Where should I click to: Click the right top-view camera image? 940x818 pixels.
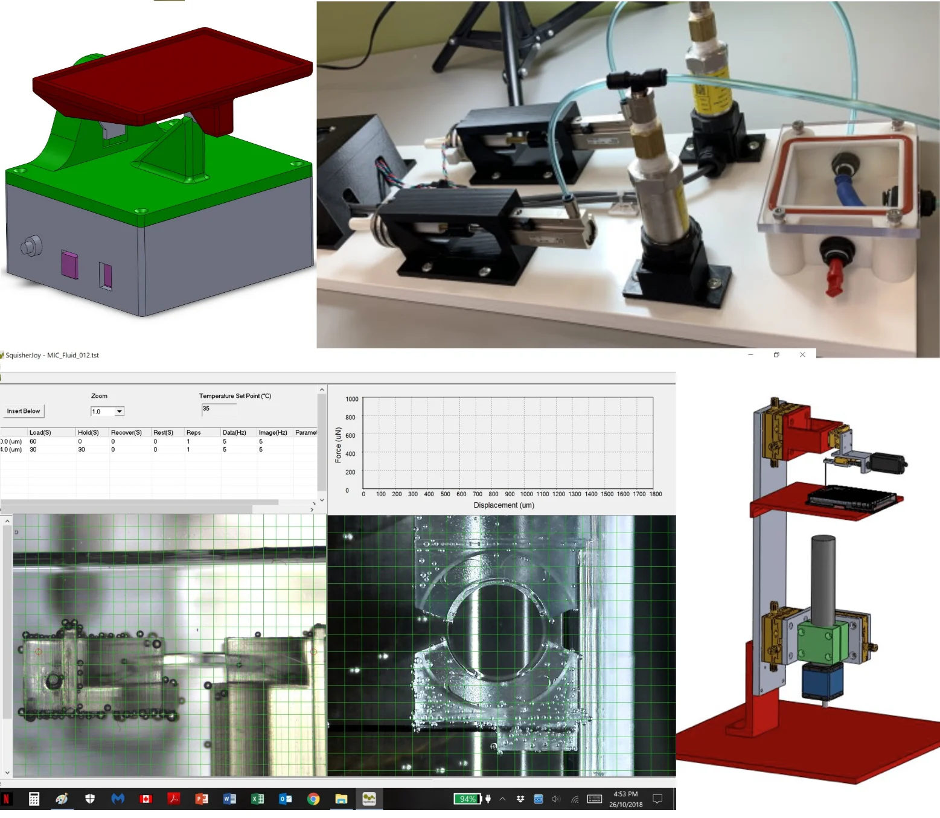[x=502, y=645]
